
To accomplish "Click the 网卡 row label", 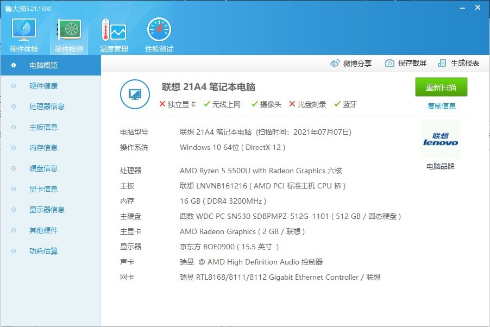I will pos(127,277).
